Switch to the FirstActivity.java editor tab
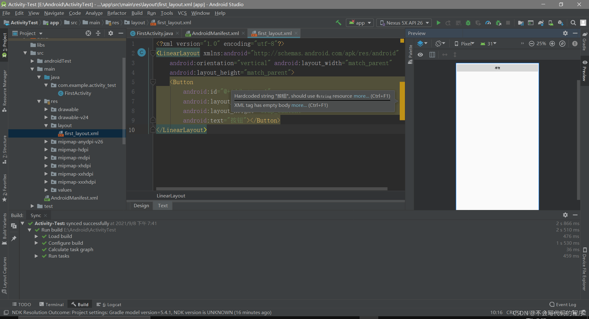 [x=155, y=33]
